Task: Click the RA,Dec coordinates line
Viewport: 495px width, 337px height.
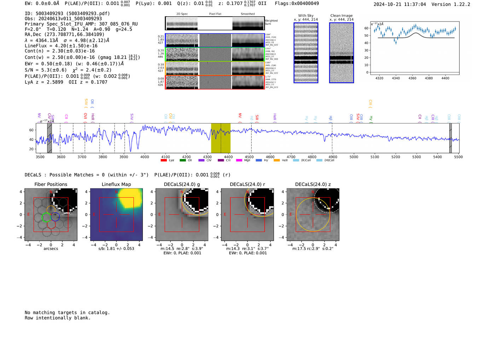Action: tap(64, 34)
